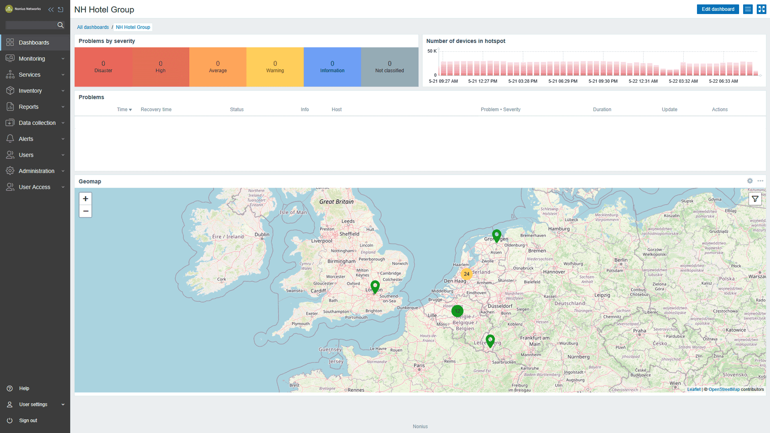Image resolution: width=770 pixels, height=433 pixels.
Task: Toggle kiosk fullscreen mode icon
Action: tap(761, 9)
